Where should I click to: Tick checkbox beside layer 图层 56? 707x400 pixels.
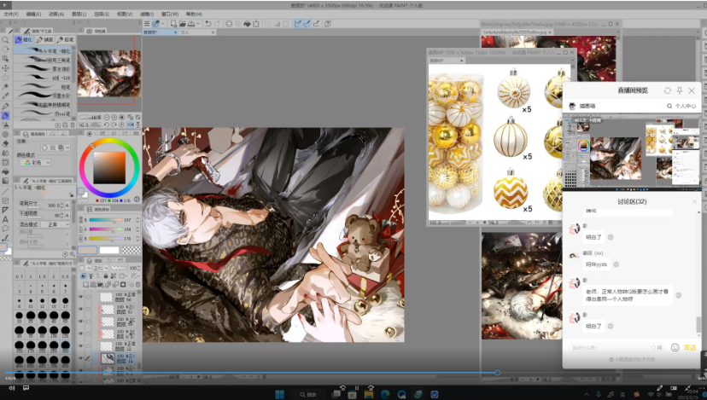tap(89, 297)
